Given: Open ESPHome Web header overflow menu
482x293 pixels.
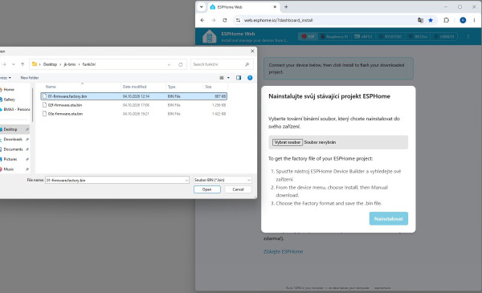Looking at the screenshot, I should [x=468, y=37].
